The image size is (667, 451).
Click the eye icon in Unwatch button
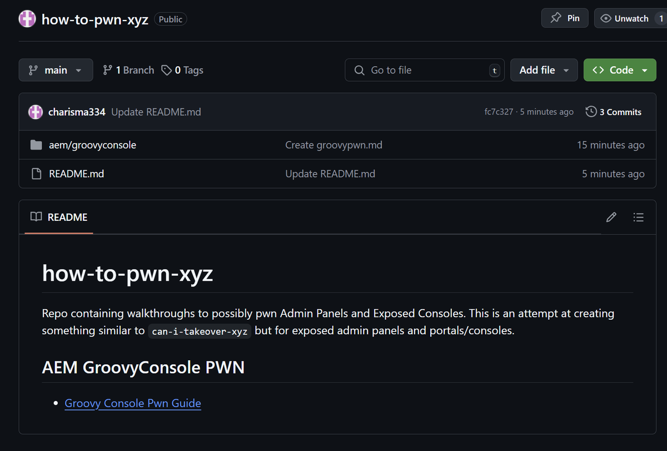coord(606,18)
